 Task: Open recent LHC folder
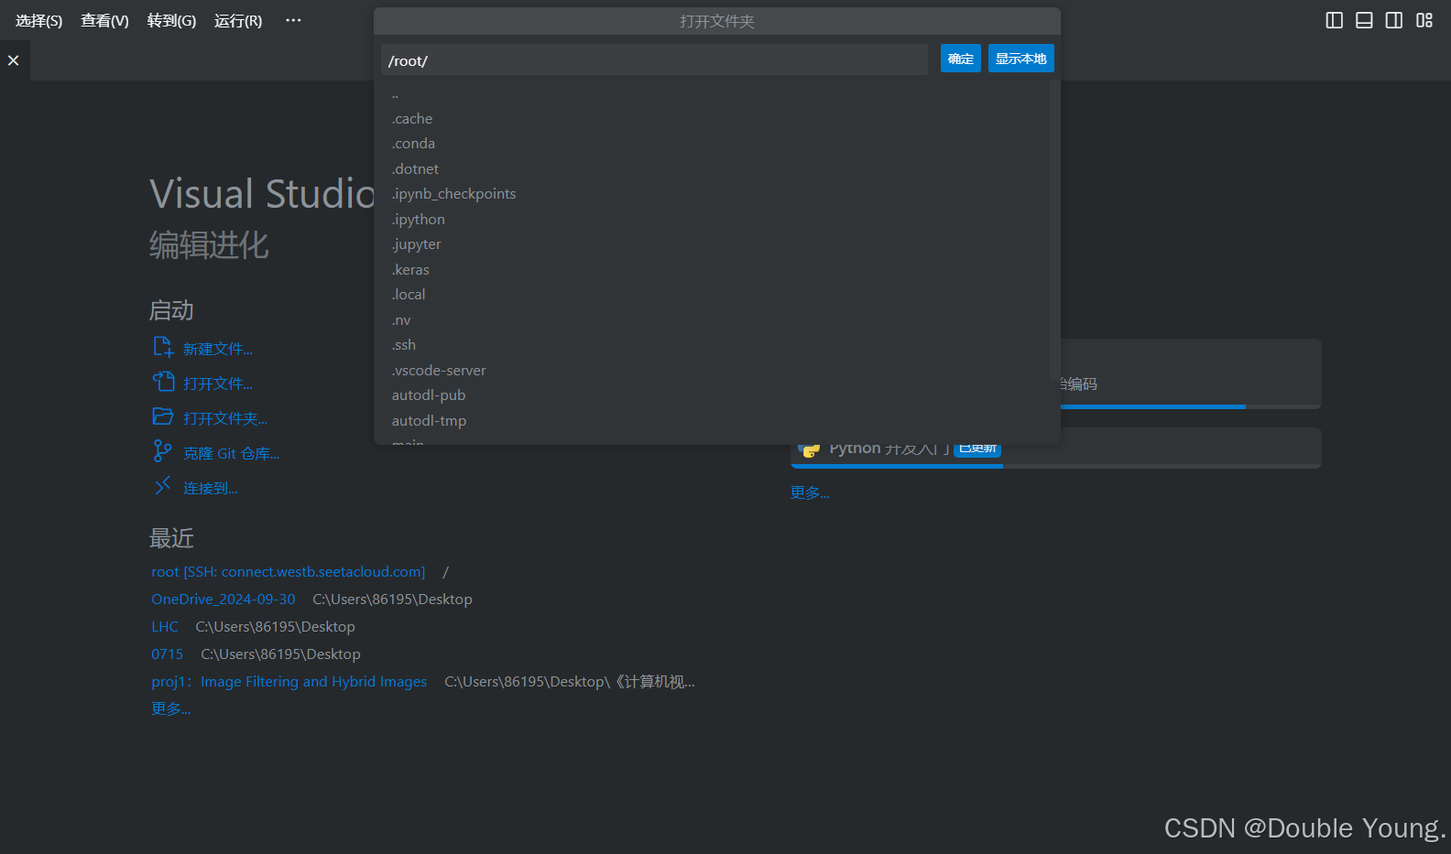[165, 627]
